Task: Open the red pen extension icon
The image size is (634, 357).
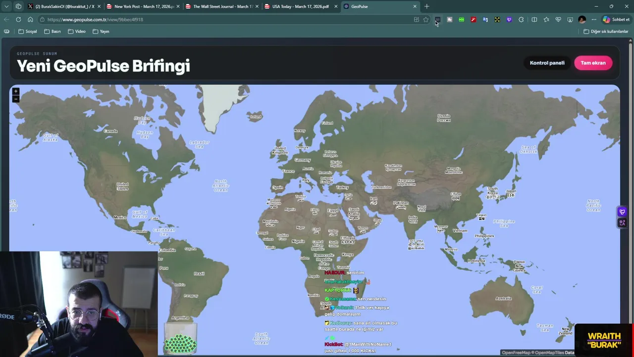Action: (473, 19)
